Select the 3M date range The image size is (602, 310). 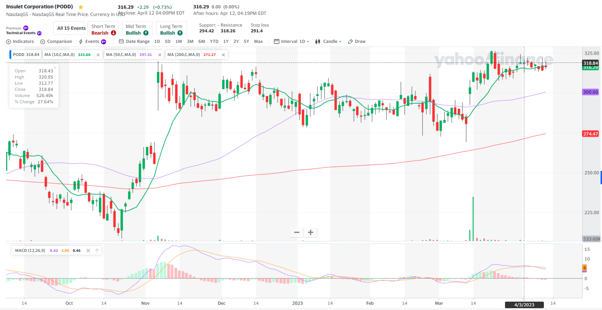pos(190,41)
